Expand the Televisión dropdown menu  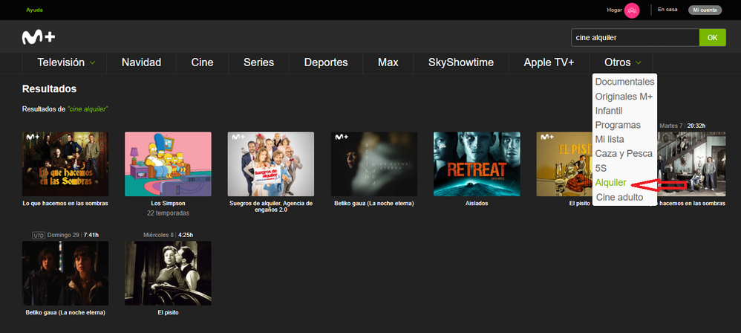[x=66, y=62]
